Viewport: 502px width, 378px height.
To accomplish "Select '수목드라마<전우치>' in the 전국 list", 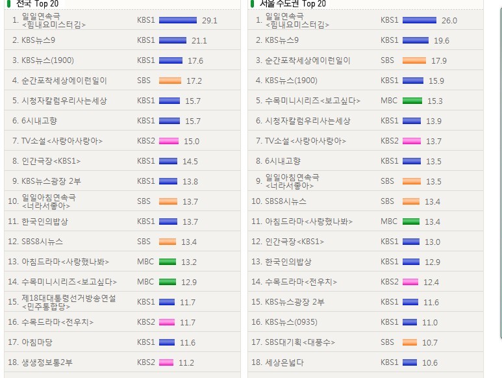I will tap(58, 322).
